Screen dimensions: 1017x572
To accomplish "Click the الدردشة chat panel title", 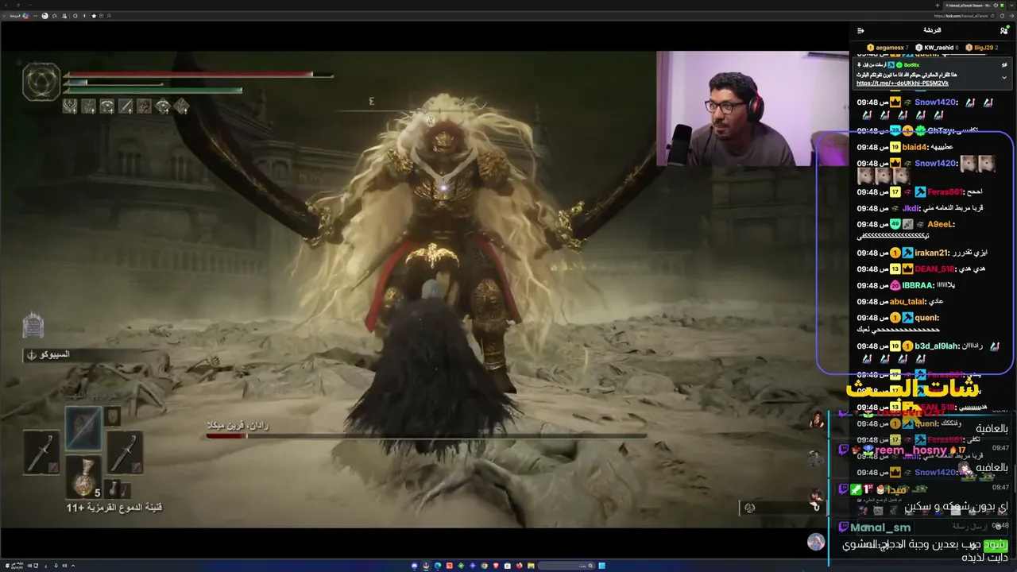I will [x=932, y=30].
